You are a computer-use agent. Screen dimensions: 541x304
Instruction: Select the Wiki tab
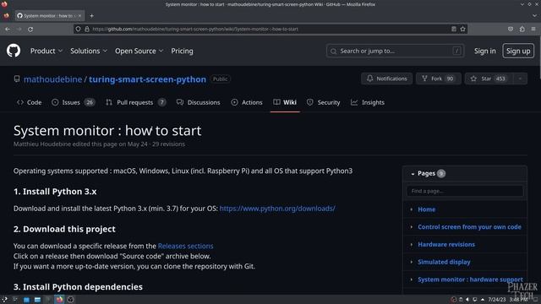click(285, 102)
